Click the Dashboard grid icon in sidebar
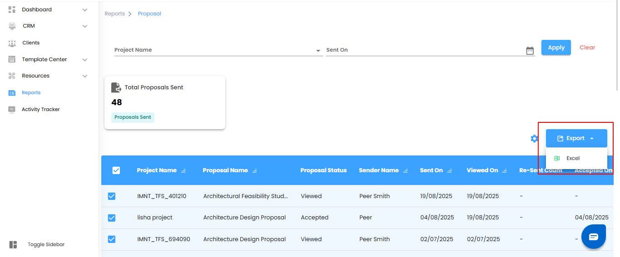This screenshot has height=257, width=620. [12, 10]
